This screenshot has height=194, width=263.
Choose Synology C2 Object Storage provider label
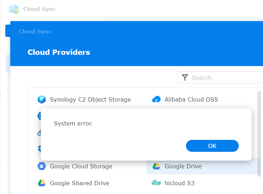(90, 99)
